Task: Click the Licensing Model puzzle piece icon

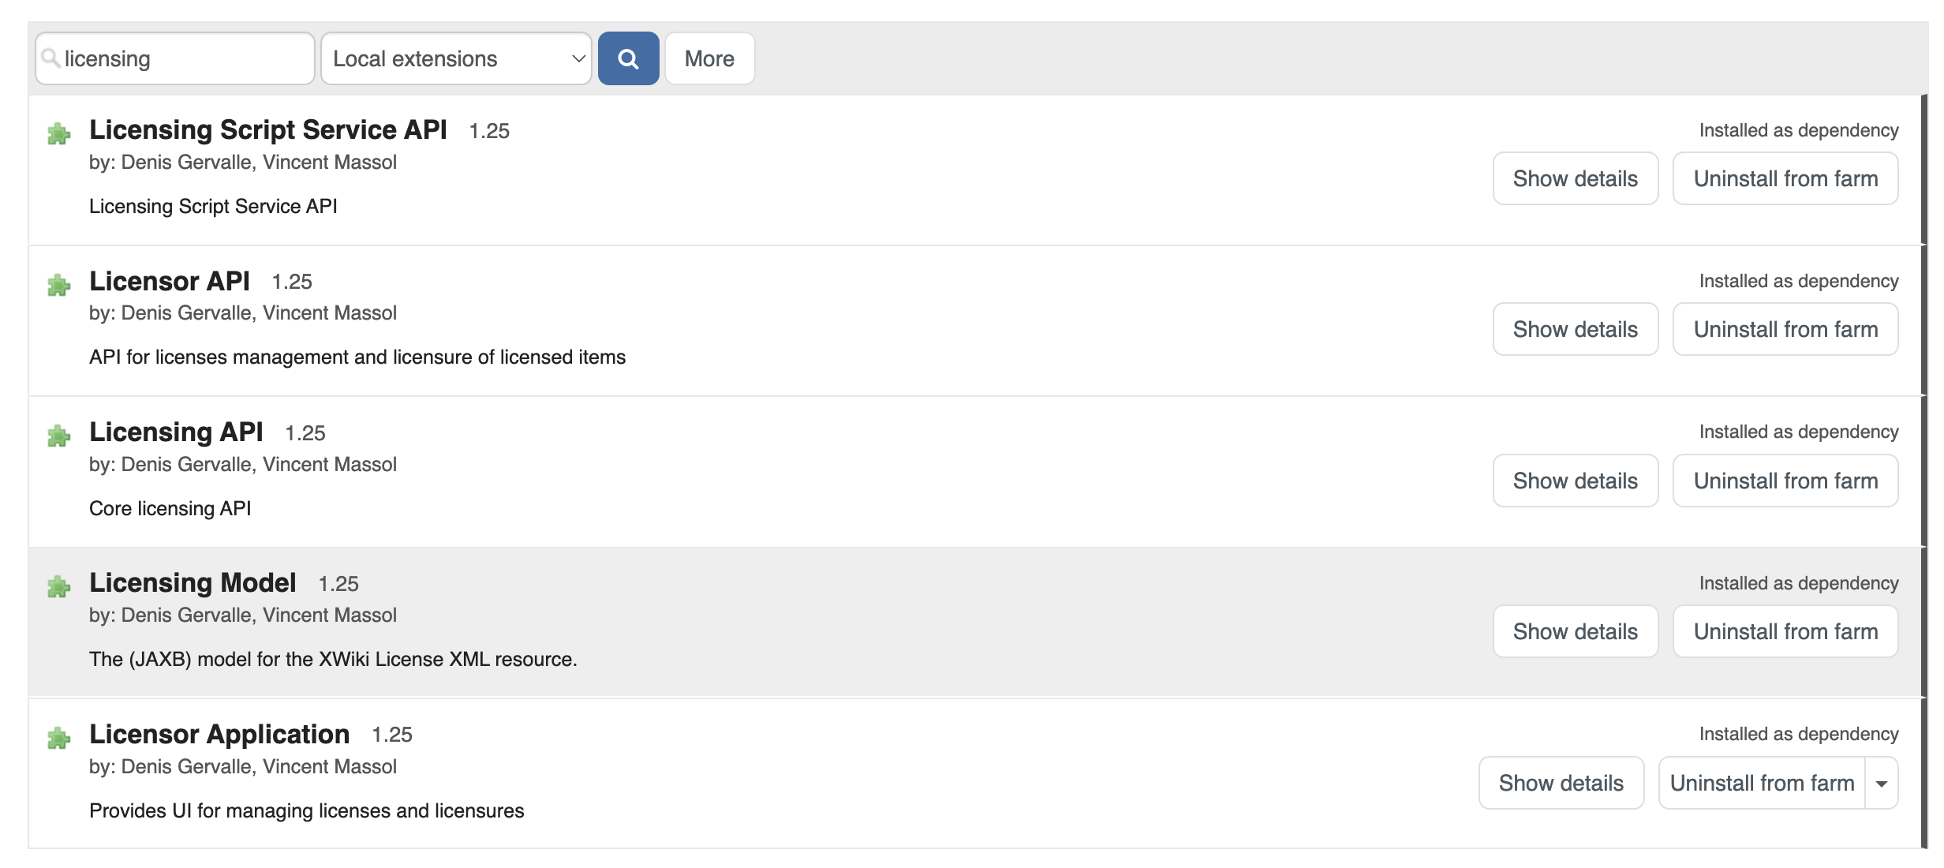Action: click(59, 586)
